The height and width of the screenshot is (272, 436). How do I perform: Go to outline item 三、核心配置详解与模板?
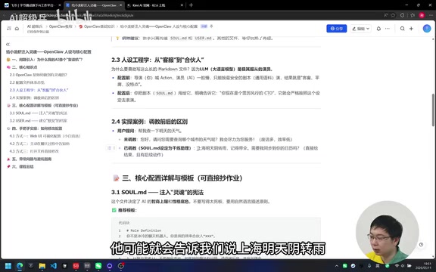pyautogui.click(x=42, y=106)
